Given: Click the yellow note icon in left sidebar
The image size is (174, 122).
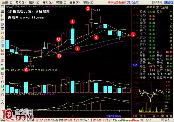Looking at the screenshot, I should point(3,33).
